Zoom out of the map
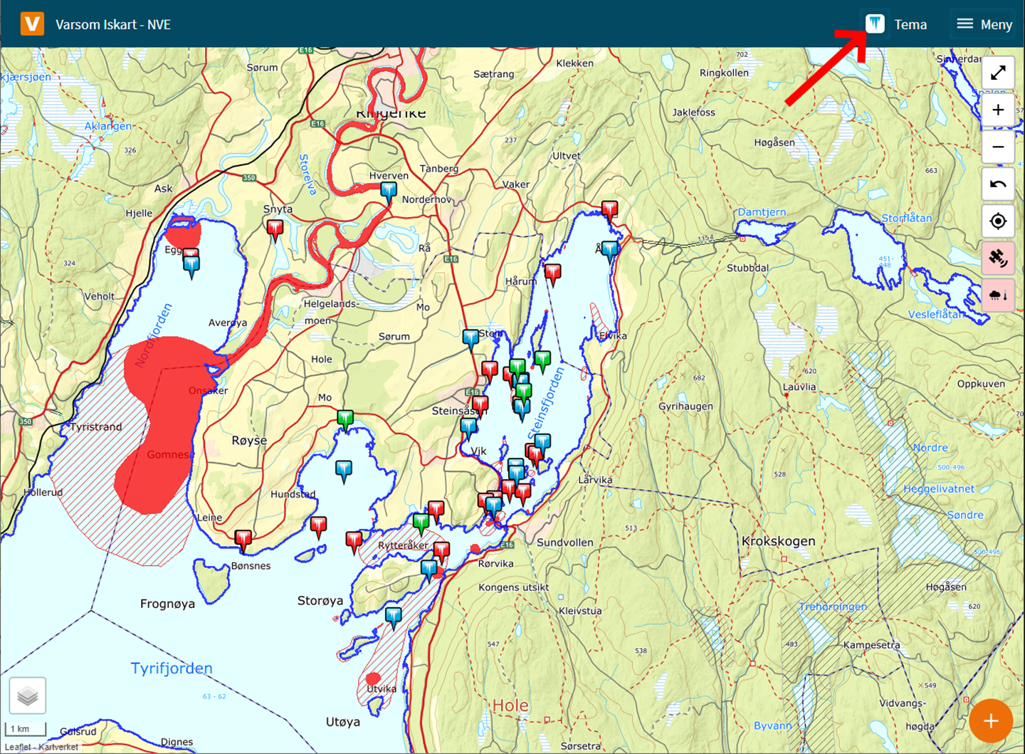This screenshot has height=754, width=1025. coord(998,147)
